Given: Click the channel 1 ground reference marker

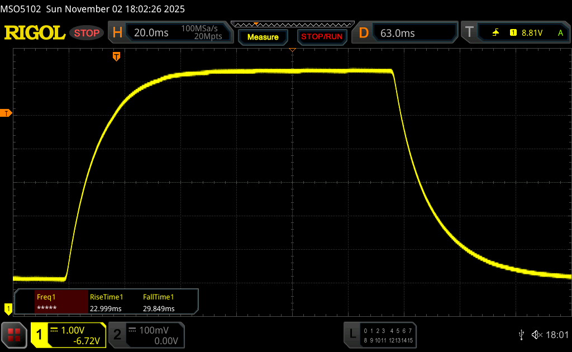Looking at the screenshot, I should tap(8, 308).
